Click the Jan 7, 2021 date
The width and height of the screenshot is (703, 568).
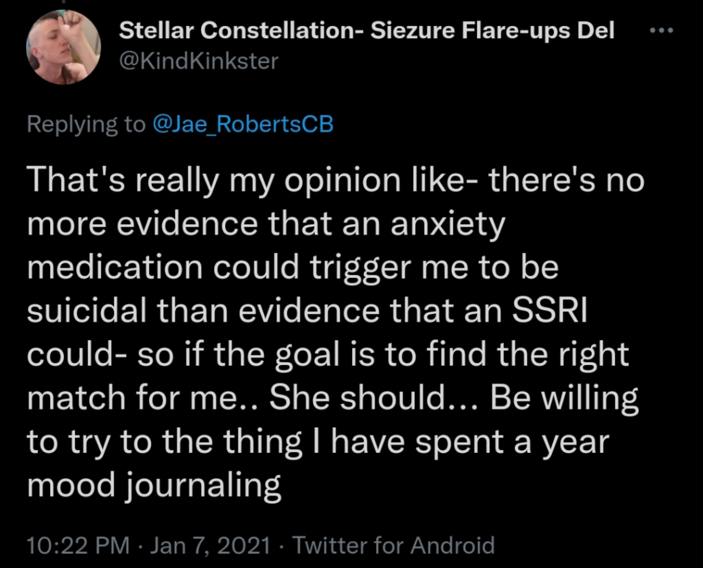point(210,545)
